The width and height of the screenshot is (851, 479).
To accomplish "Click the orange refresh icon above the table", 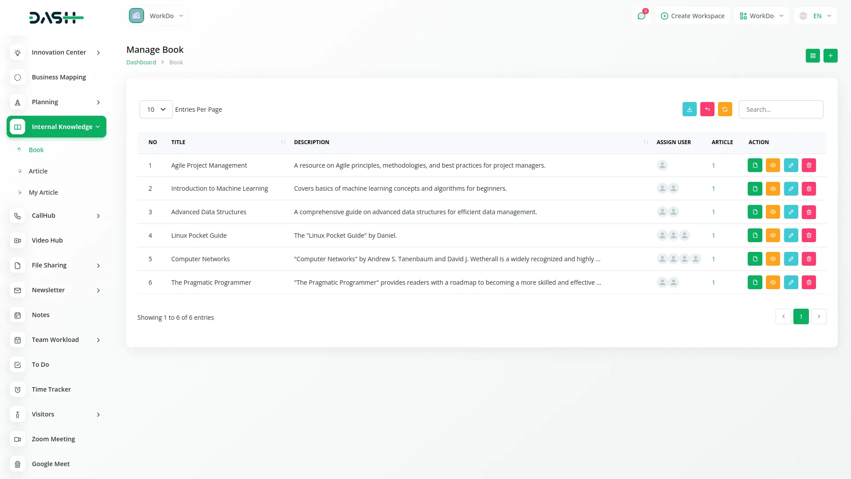I will click(725, 109).
